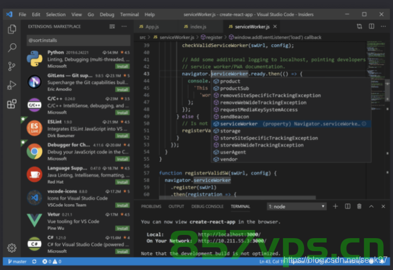This screenshot has height=270, width=393.
Task: Select 'productSub' in the autocomplete list
Action: coord(291,88)
